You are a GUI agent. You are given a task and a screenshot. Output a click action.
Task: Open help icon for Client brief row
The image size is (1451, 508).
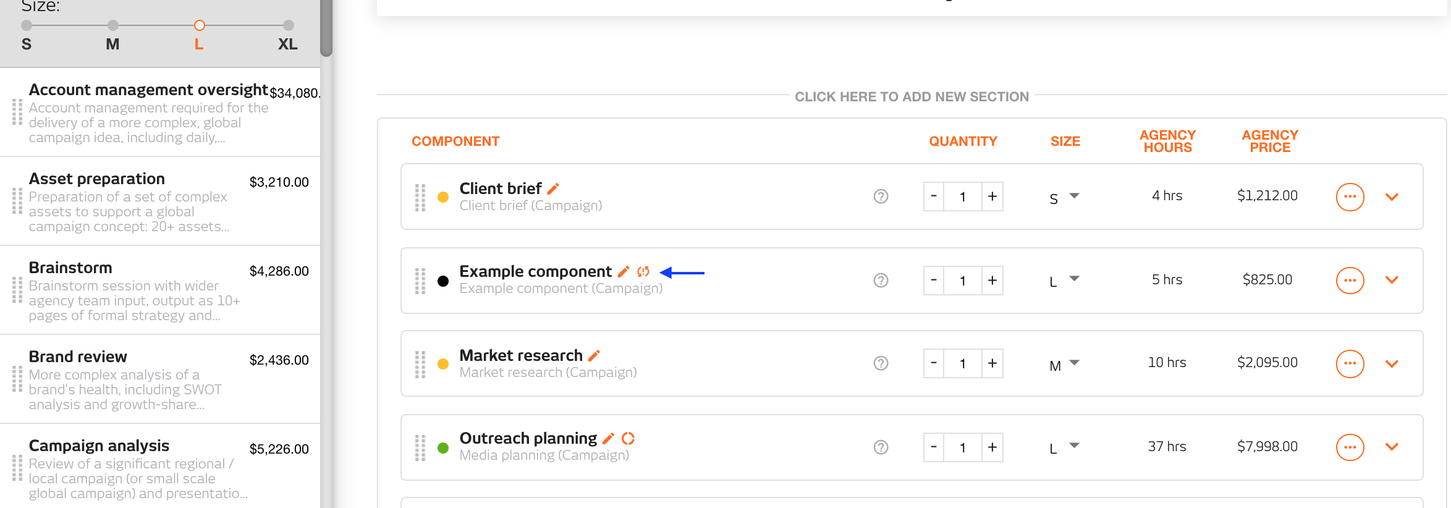(x=881, y=197)
